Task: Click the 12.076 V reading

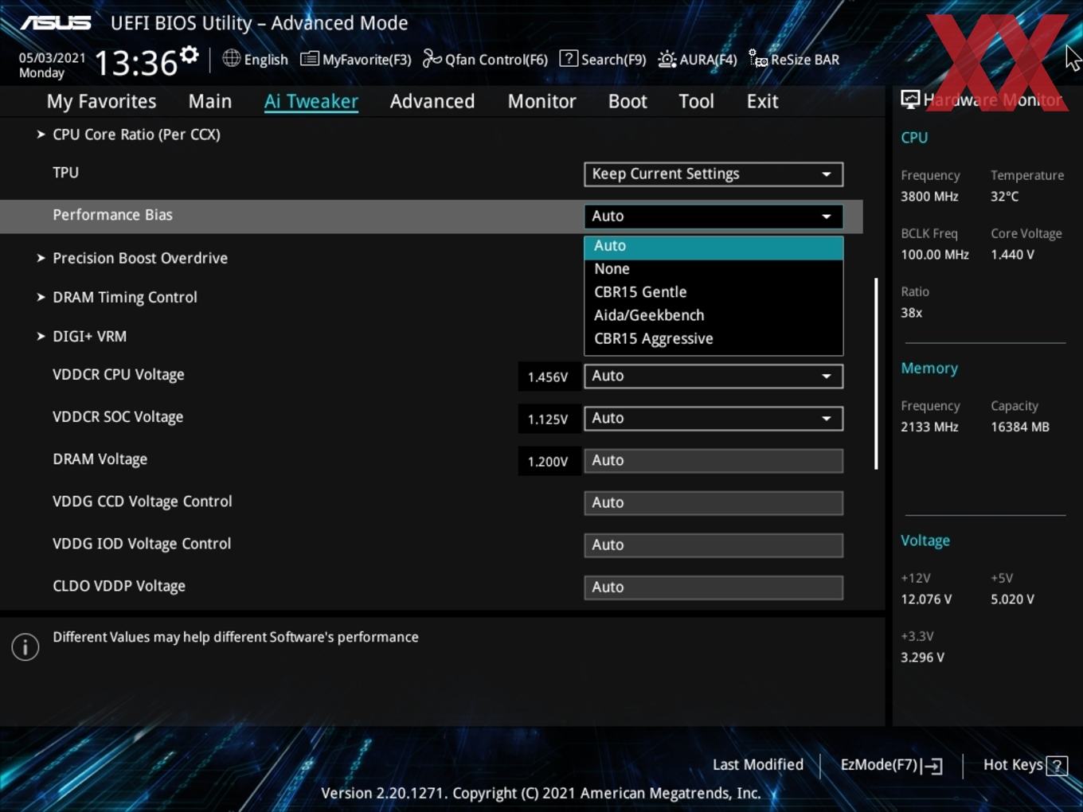Action: pyautogui.click(x=926, y=599)
